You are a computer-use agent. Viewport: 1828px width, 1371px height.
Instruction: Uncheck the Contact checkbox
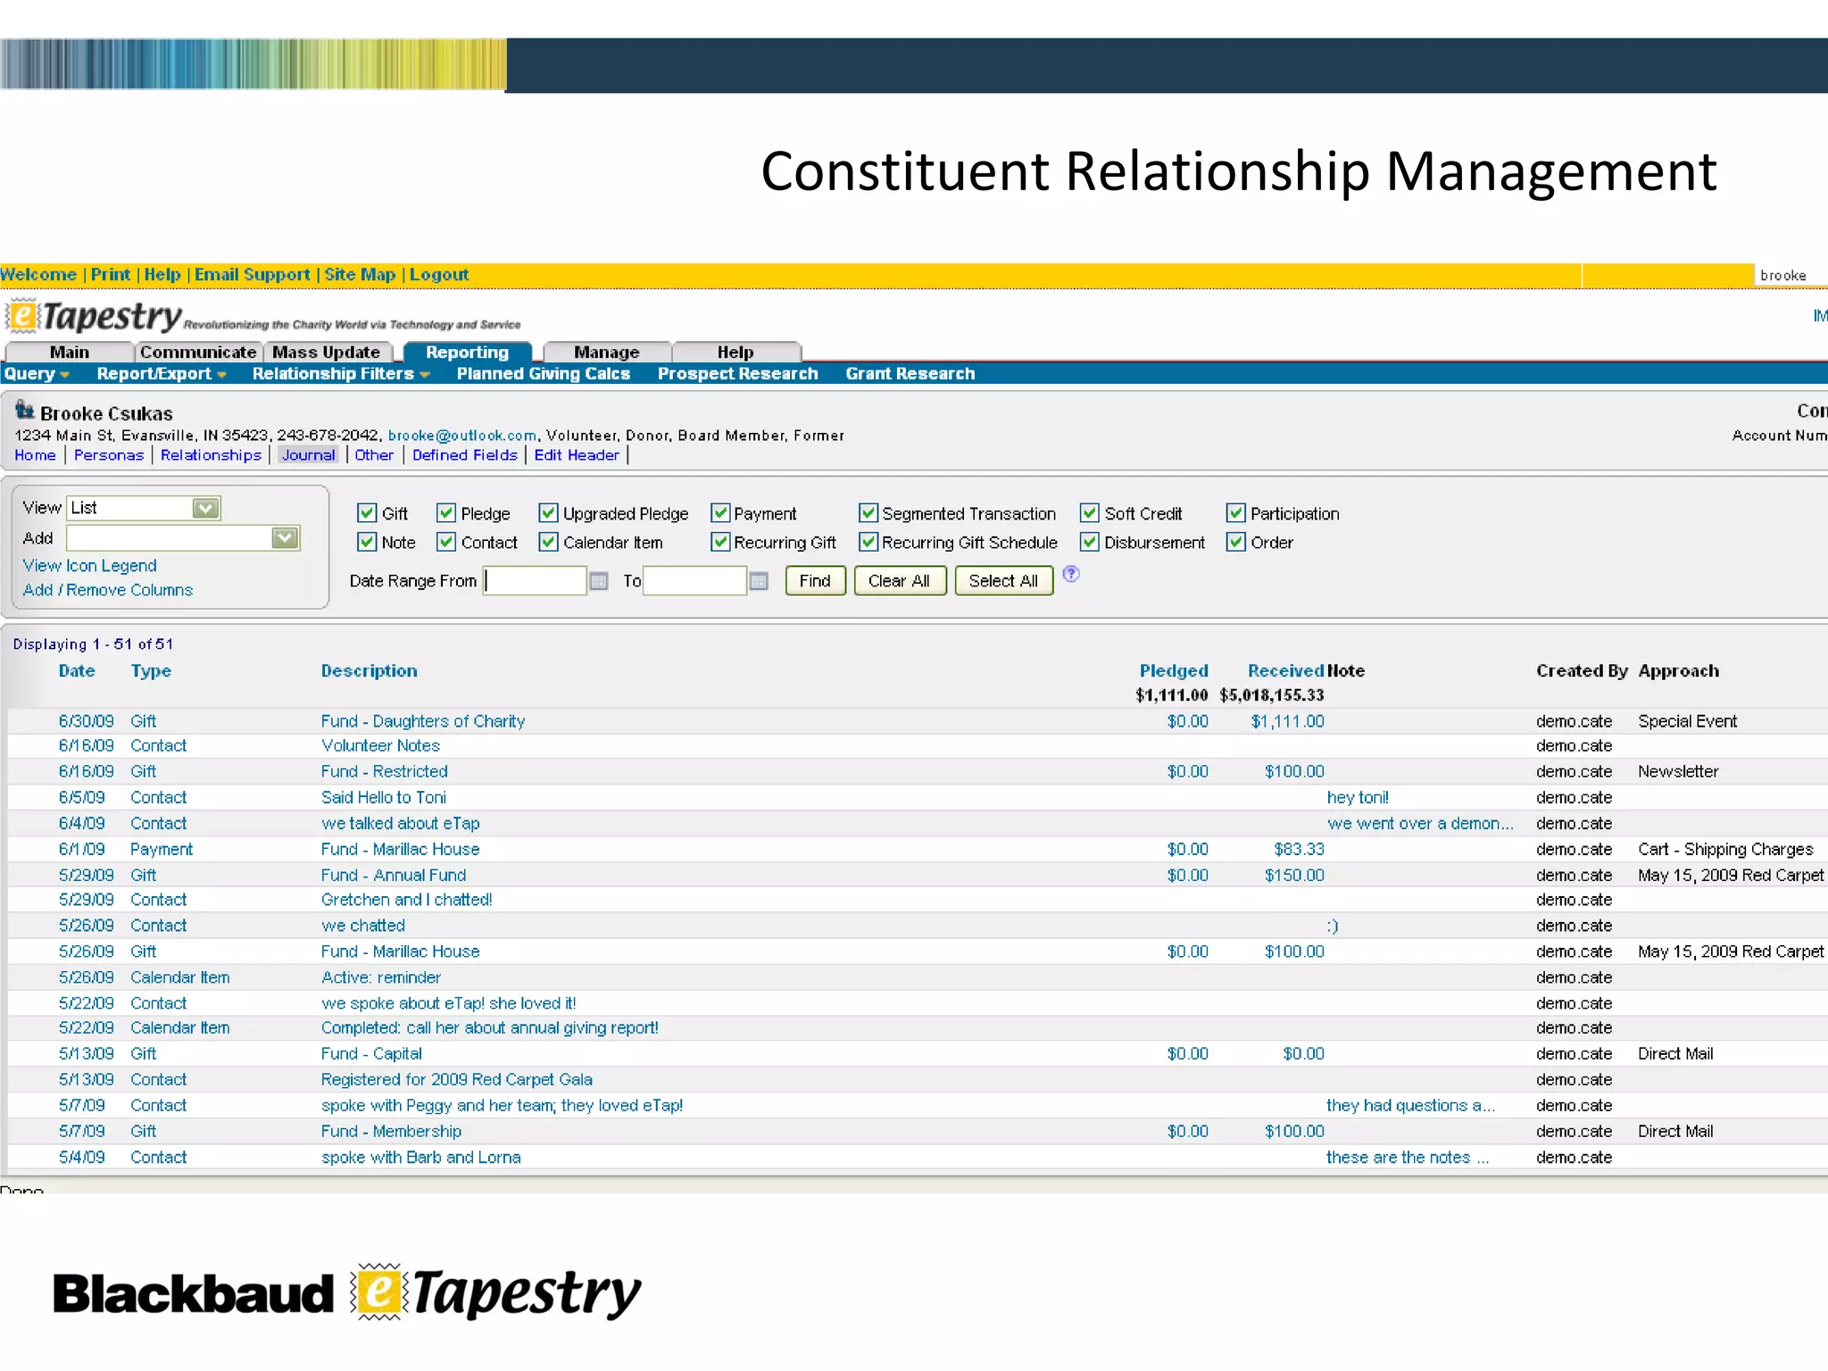click(445, 541)
